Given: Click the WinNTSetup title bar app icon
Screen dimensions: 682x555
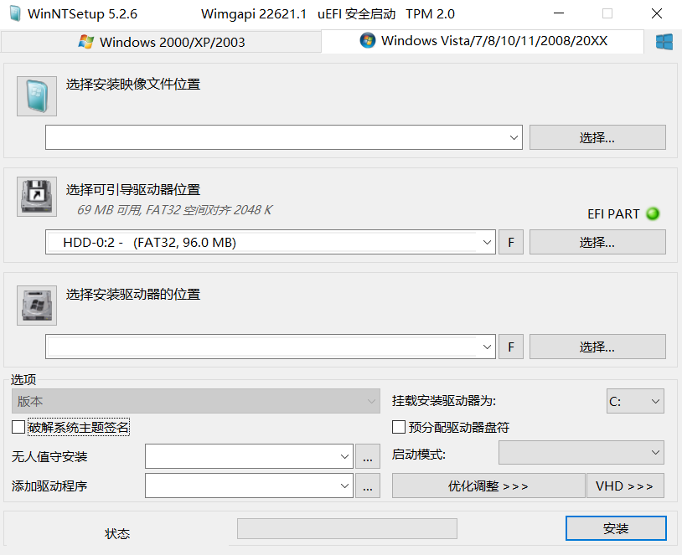Looking at the screenshot, I should pos(15,14).
